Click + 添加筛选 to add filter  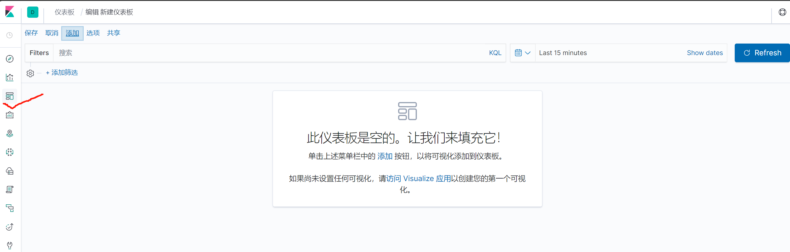[62, 72]
